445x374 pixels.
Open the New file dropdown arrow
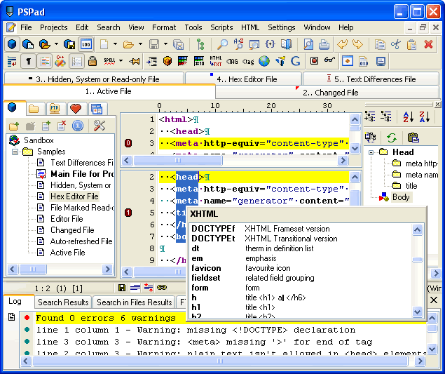click(115, 44)
